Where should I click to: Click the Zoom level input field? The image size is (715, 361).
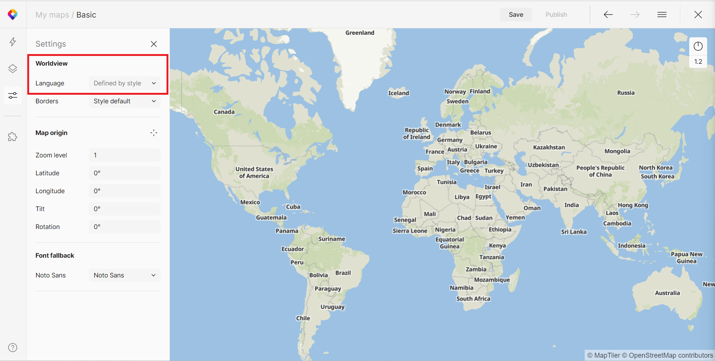pos(124,155)
